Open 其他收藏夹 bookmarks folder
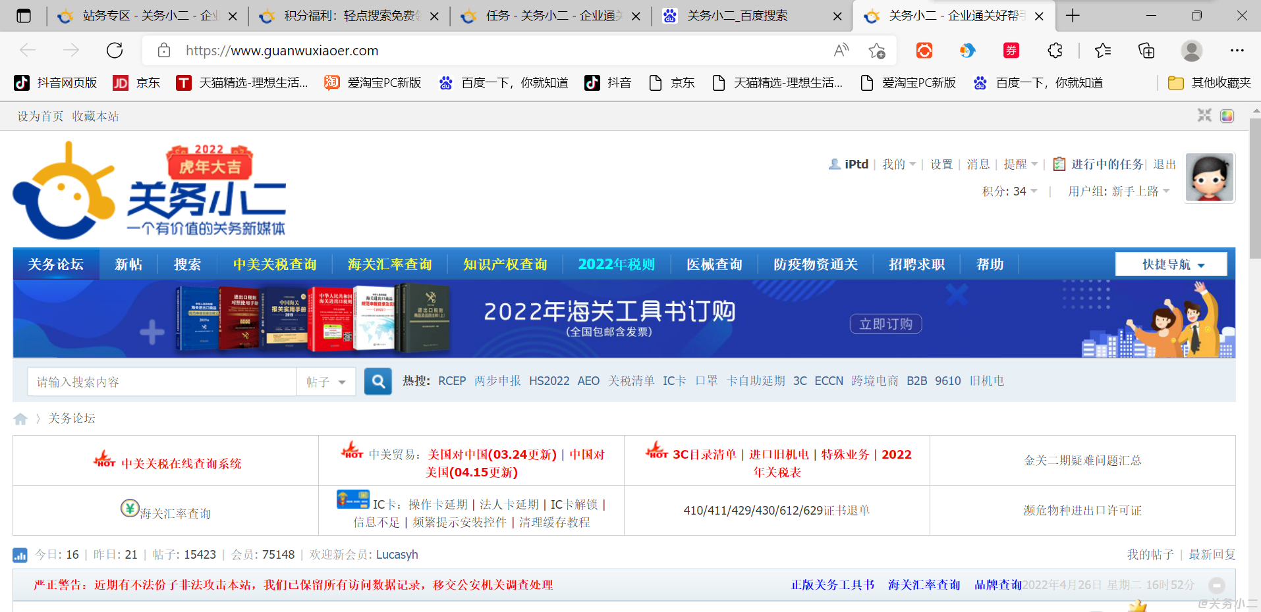Screen dimensions: 1261x612 1209,83
